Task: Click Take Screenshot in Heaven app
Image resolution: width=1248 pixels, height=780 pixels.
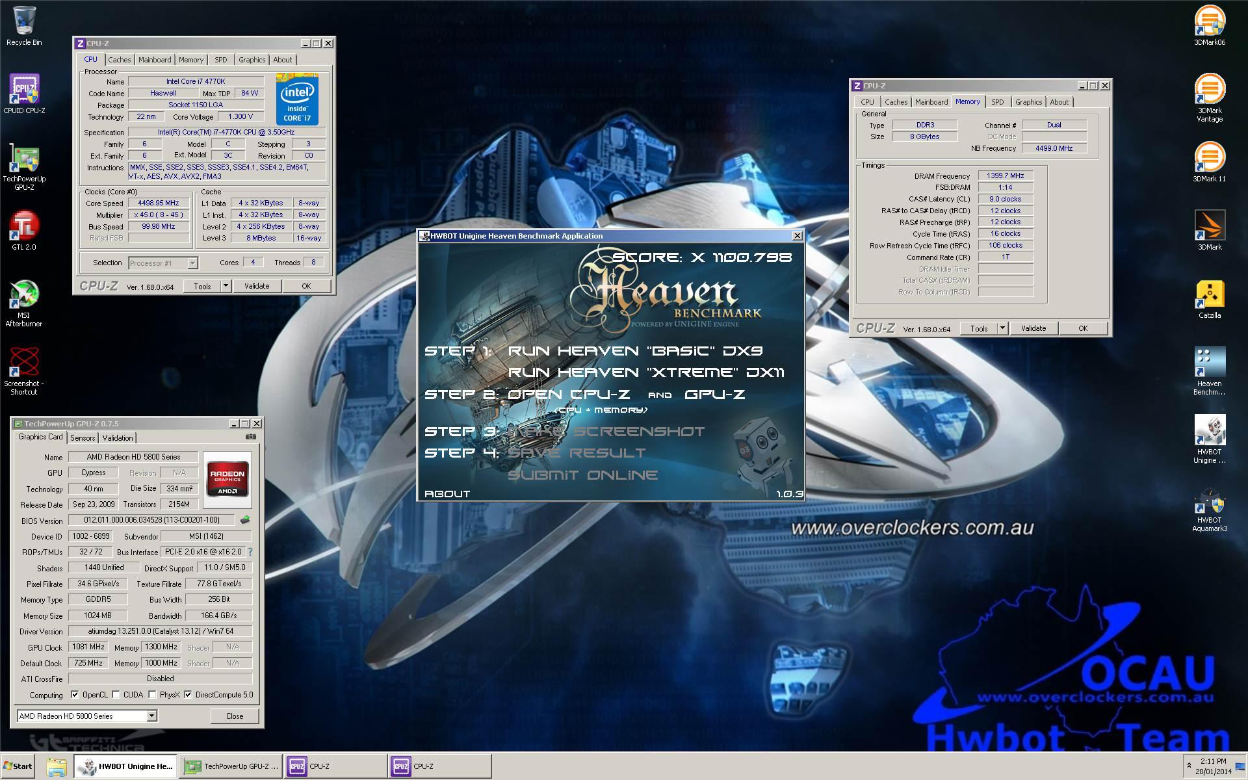Action: click(606, 432)
